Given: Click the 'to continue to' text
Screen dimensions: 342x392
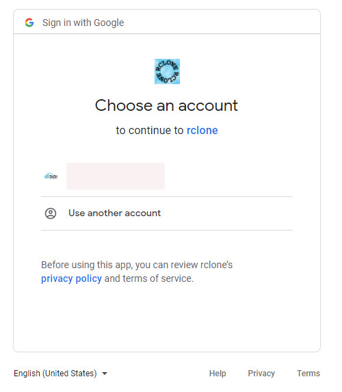Looking at the screenshot, I should point(150,130).
